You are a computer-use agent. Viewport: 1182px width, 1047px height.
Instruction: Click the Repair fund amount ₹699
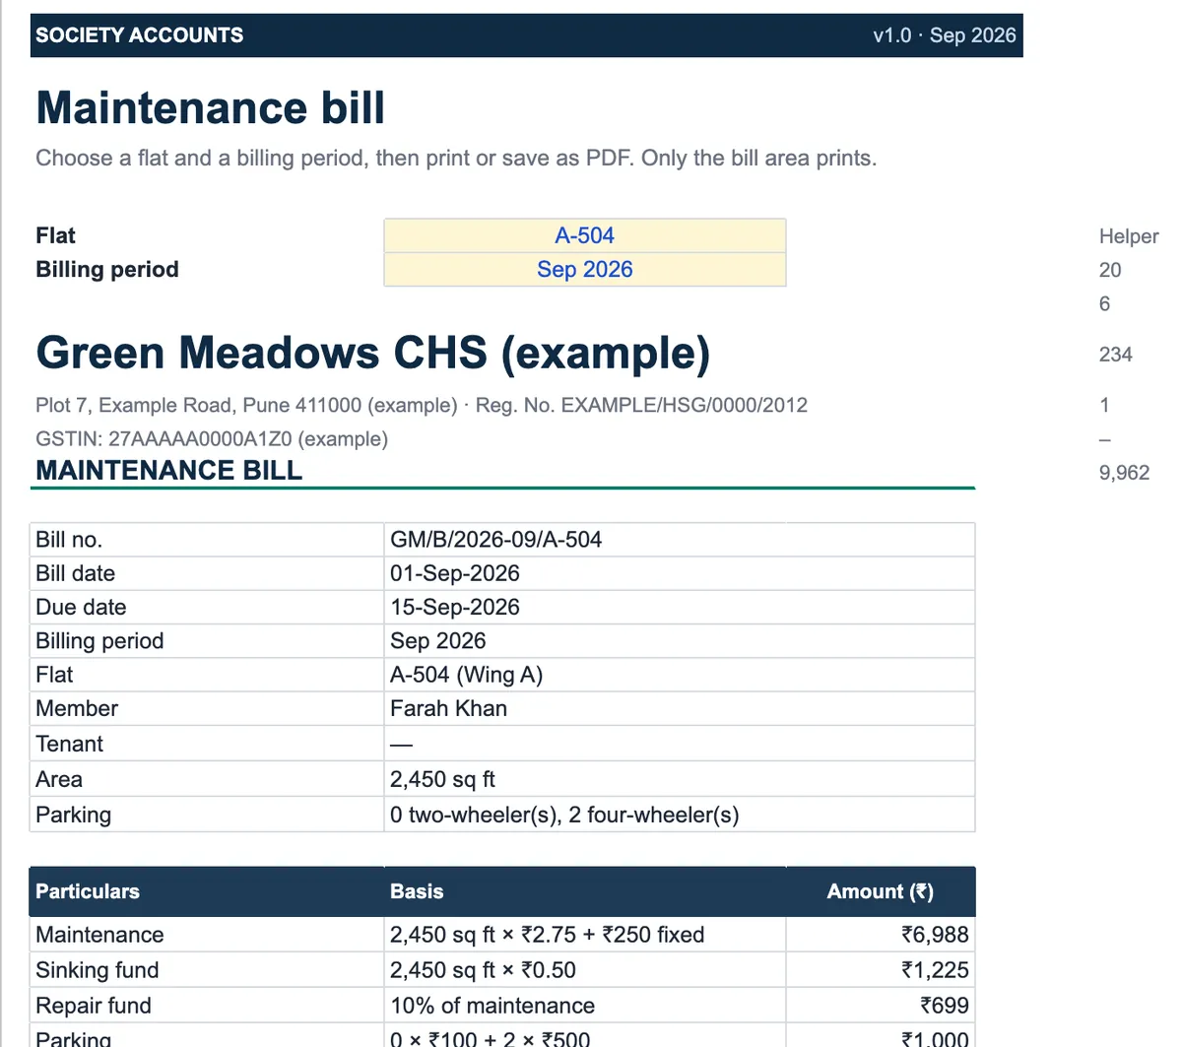coord(944,1006)
